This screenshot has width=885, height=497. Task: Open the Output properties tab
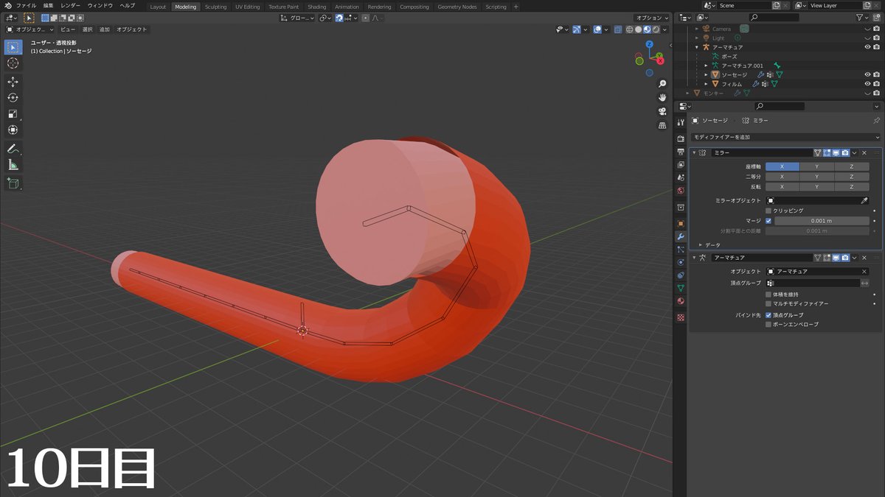click(681, 152)
